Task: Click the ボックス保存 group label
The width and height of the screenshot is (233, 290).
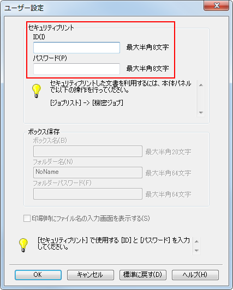Action: 44,132
